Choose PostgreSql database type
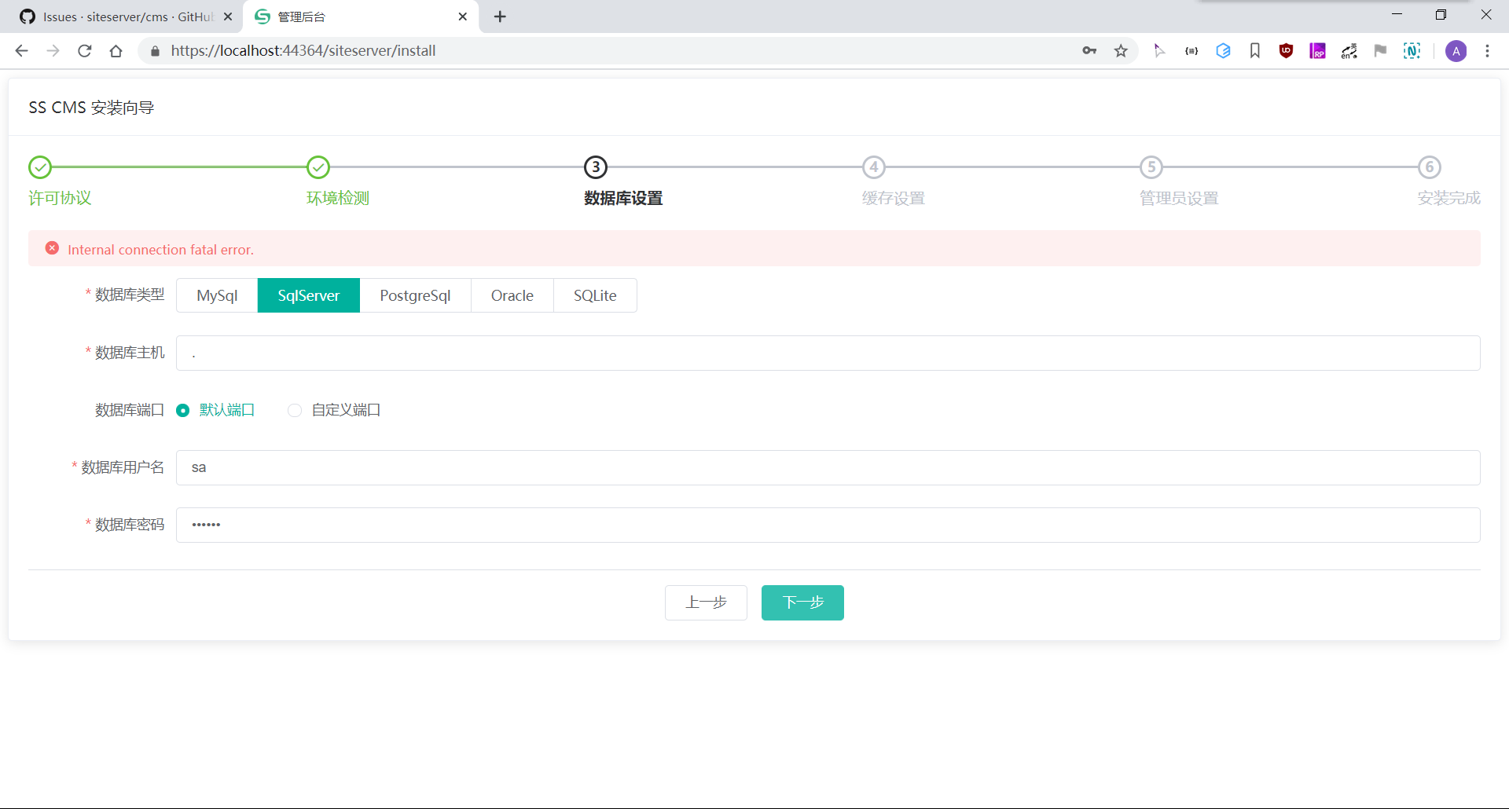 coord(415,295)
